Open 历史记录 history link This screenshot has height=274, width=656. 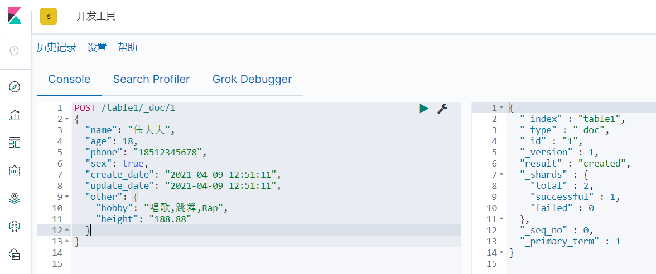tap(56, 47)
